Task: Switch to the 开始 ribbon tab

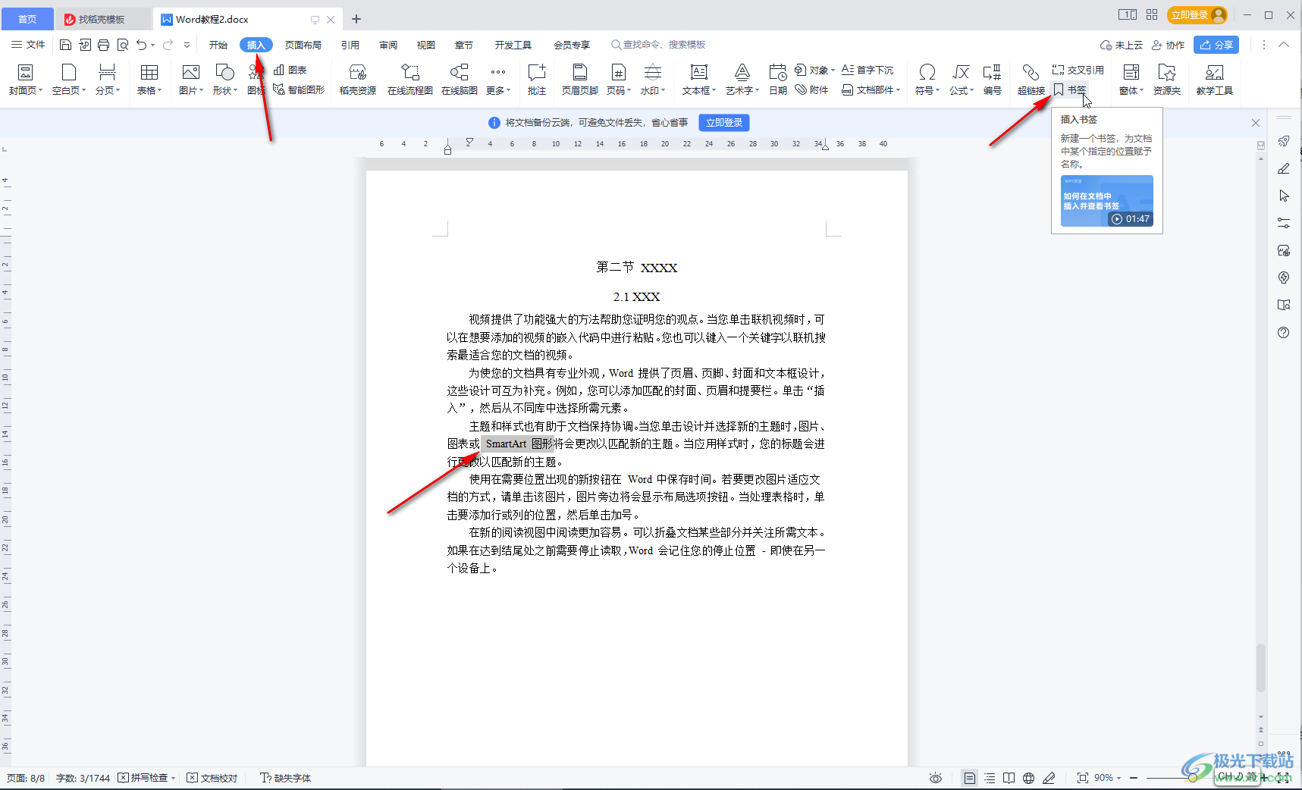Action: (x=218, y=45)
